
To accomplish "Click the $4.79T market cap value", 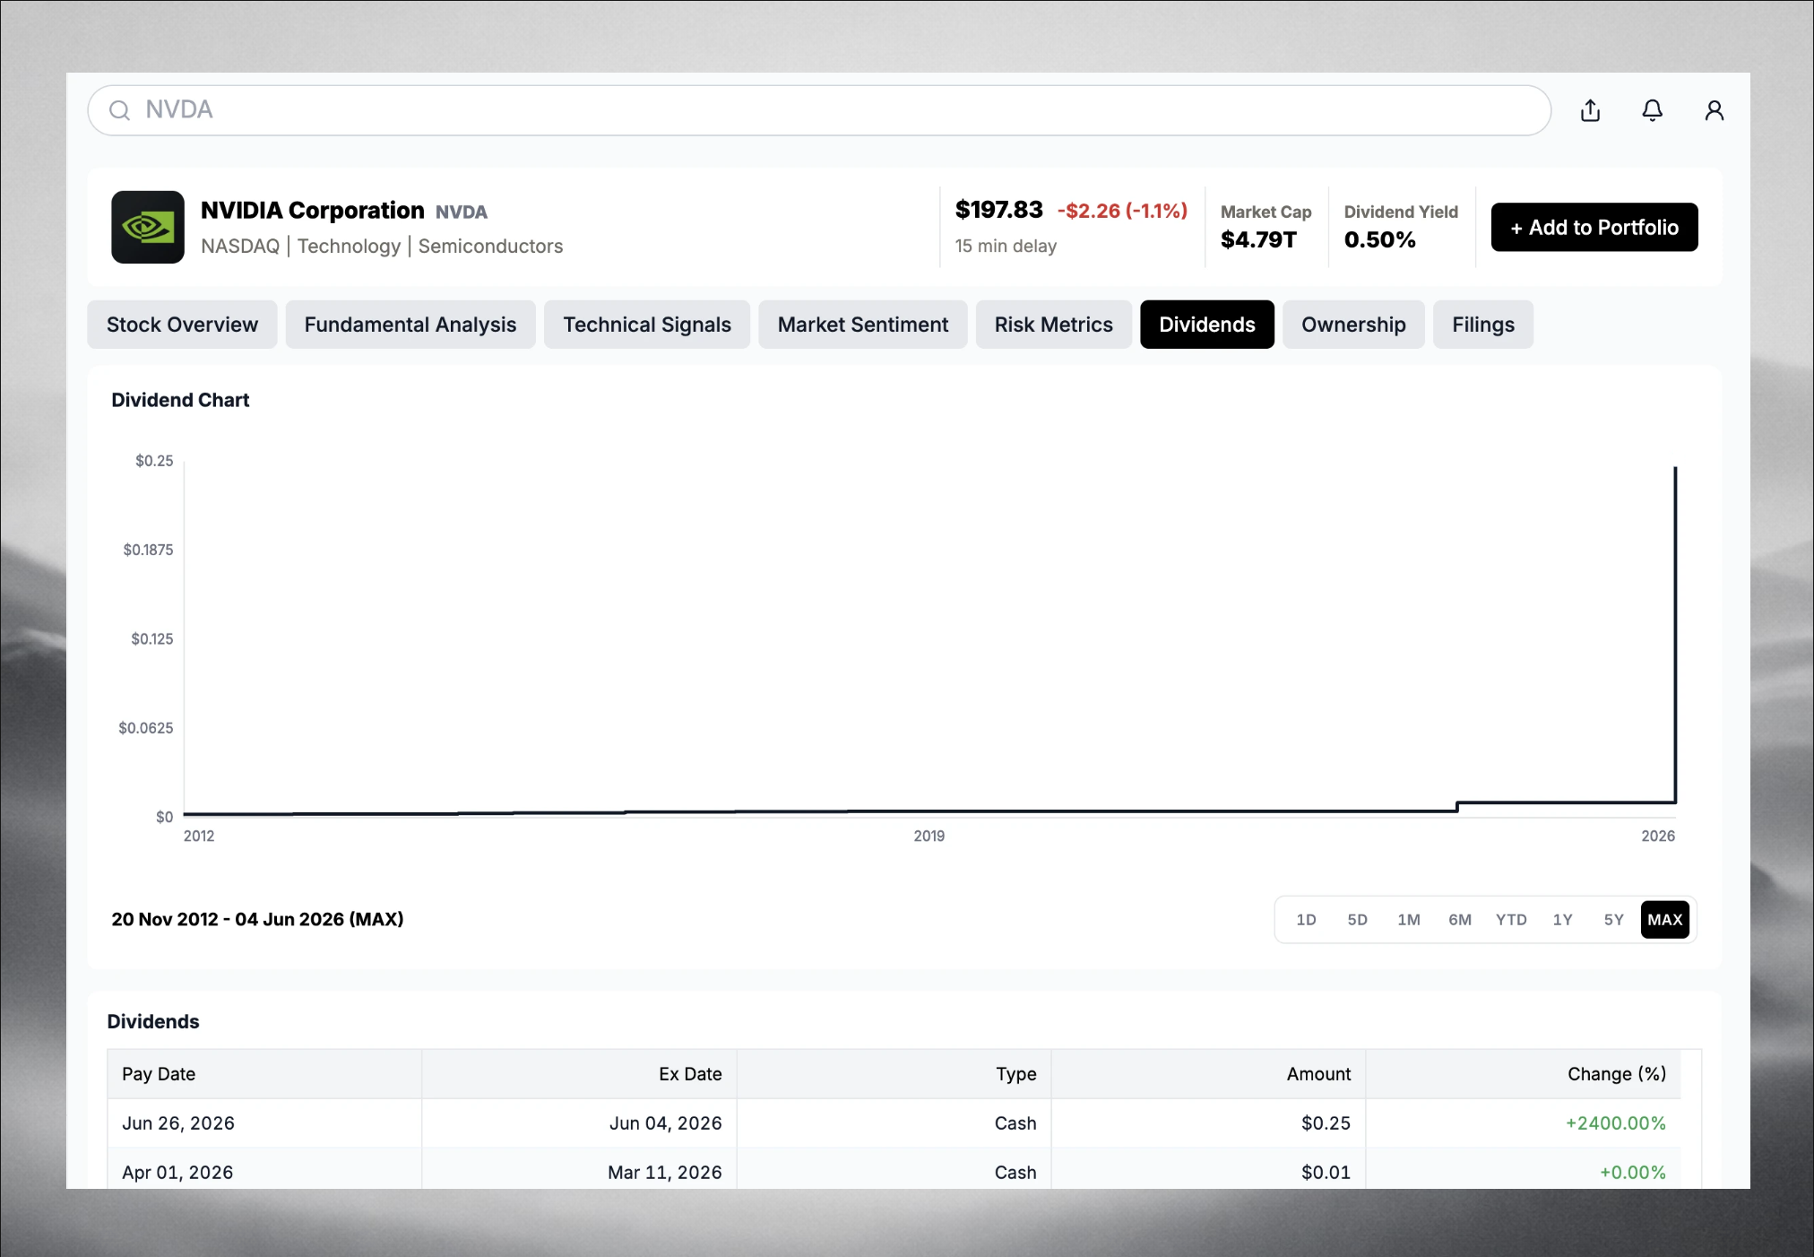I will (1258, 239).
